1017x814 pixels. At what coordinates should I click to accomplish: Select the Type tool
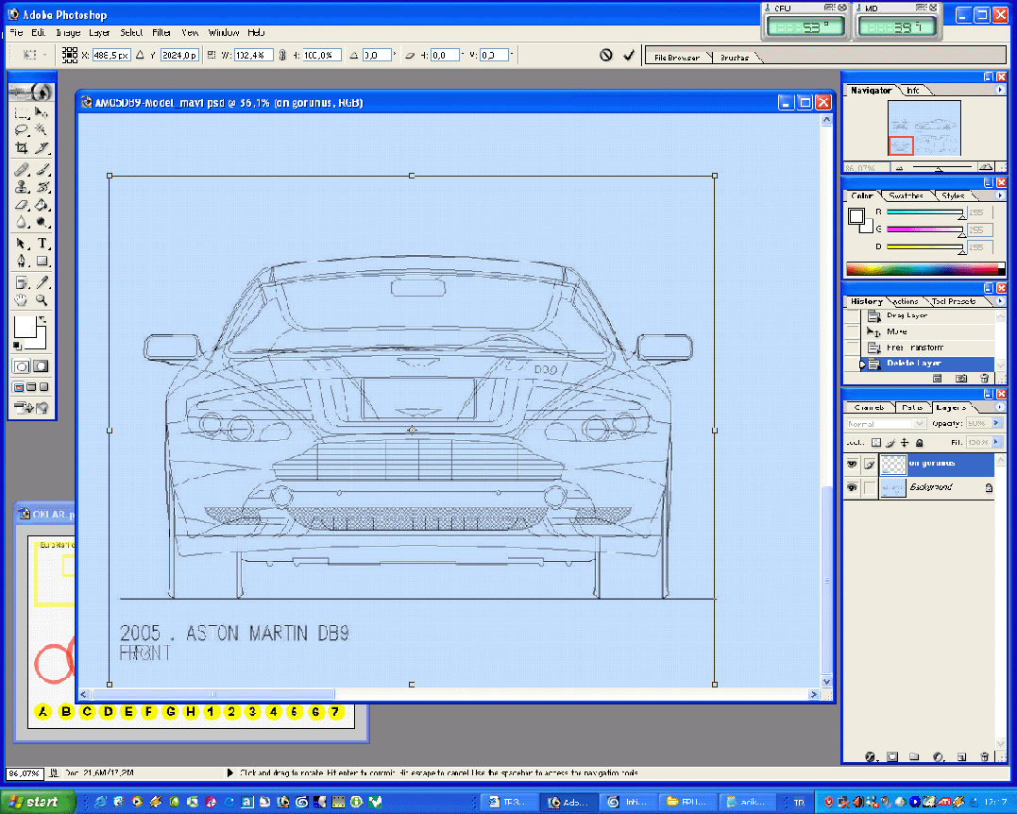[x=42, y=243]
